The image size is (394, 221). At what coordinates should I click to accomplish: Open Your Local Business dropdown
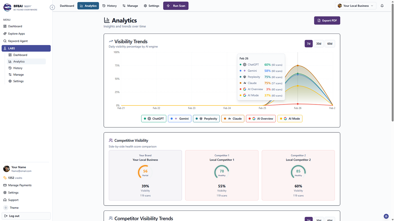pos(355,6)
